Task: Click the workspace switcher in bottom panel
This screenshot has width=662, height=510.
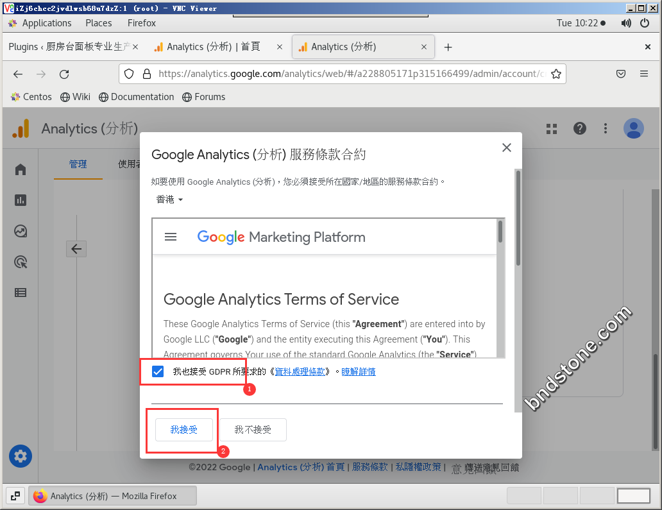Action: click(x=579, y=496)
